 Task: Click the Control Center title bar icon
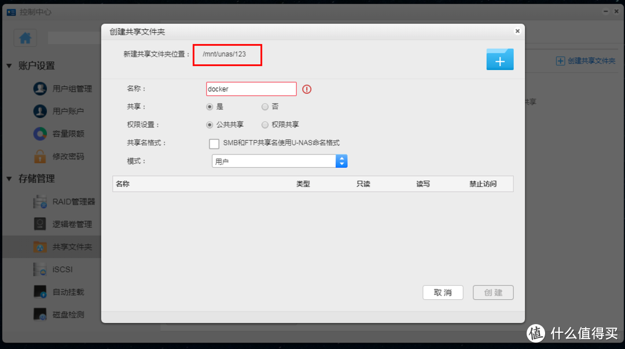(11, 12)
